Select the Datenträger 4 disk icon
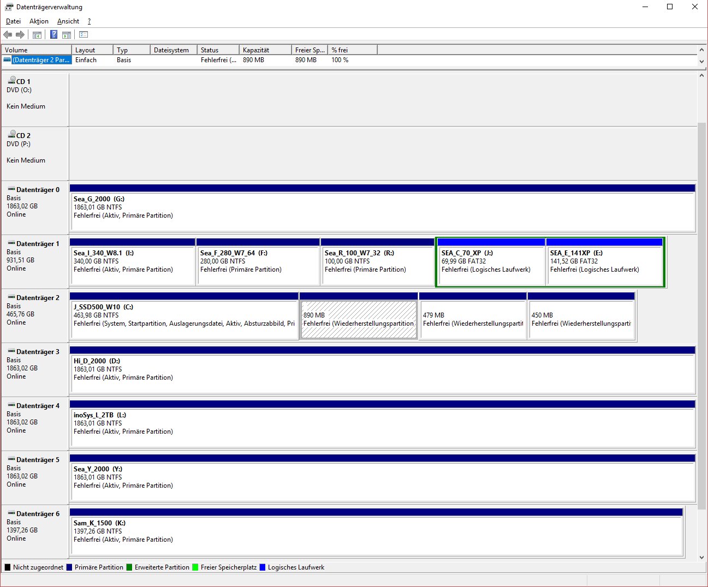The width and height of the screenshot is (708, 587). click(11, 405)
